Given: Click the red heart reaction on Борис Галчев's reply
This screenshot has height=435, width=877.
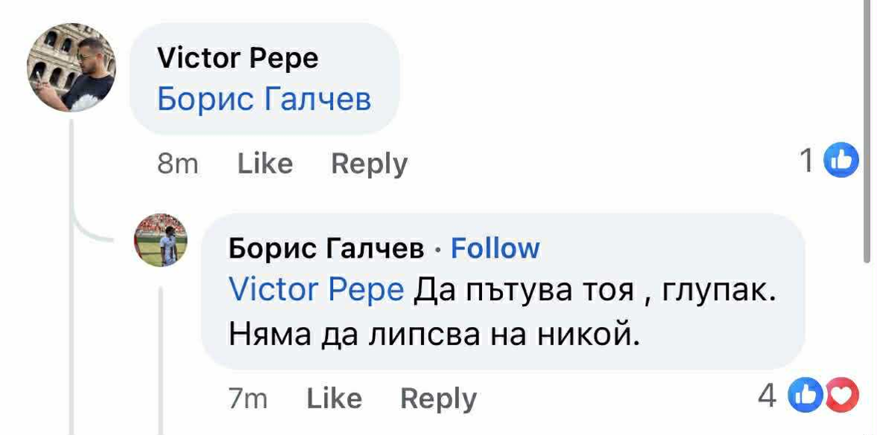Looking at the screenshot, I should (x=844, y=396).
